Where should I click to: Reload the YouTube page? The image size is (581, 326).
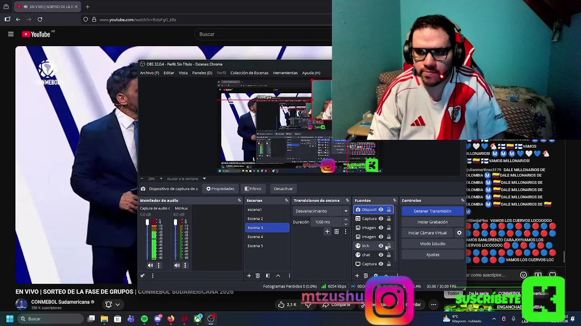[40, 19]
